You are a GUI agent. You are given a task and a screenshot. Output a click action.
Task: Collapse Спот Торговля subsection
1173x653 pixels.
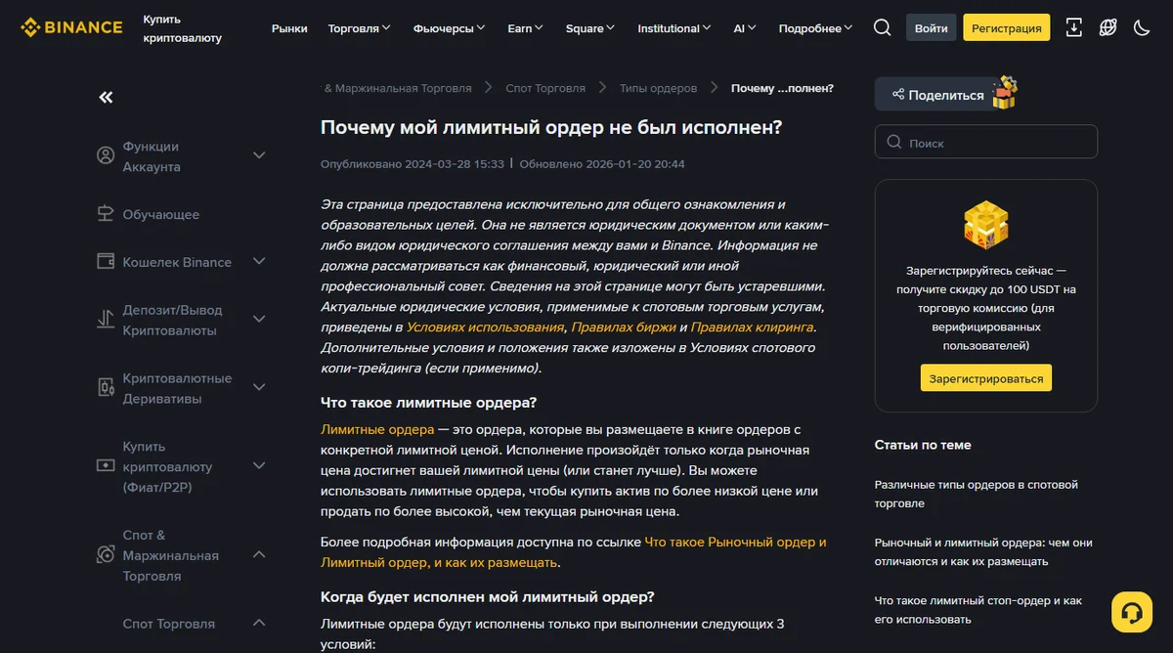coord(259,623)
